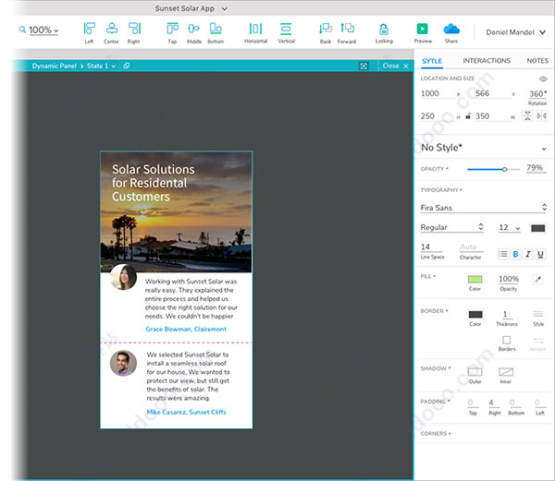Align selection Right in toolbar
Image resolution: width=555 pixels, height=481 pixels.
(x=134, y=29)
